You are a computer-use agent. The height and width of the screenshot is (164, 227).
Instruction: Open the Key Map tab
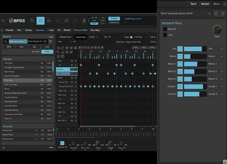pyautogui.click(x=95, y=30)
